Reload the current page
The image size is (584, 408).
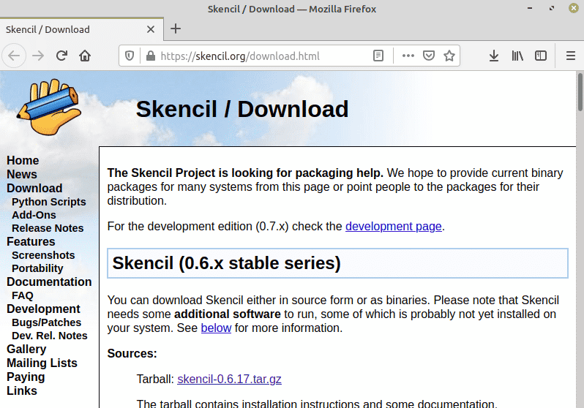click(x=61, y=56)
